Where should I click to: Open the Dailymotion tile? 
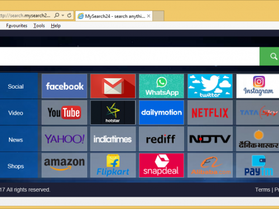tap(161, 113)
